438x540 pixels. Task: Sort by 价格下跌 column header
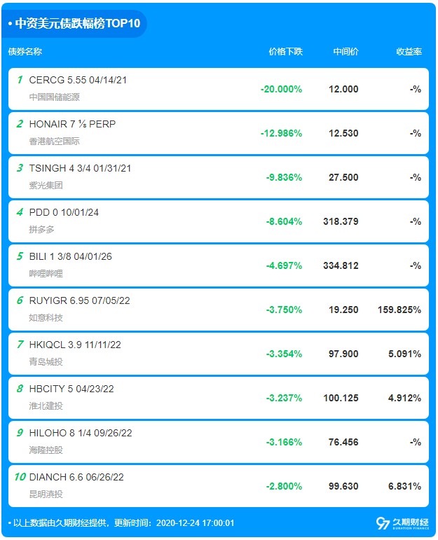(285, 52)
